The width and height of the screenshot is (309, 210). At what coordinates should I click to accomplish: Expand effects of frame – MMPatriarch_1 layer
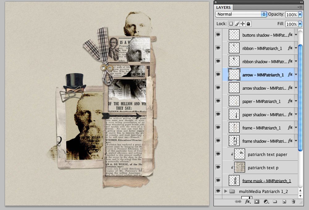coord(296,128)
